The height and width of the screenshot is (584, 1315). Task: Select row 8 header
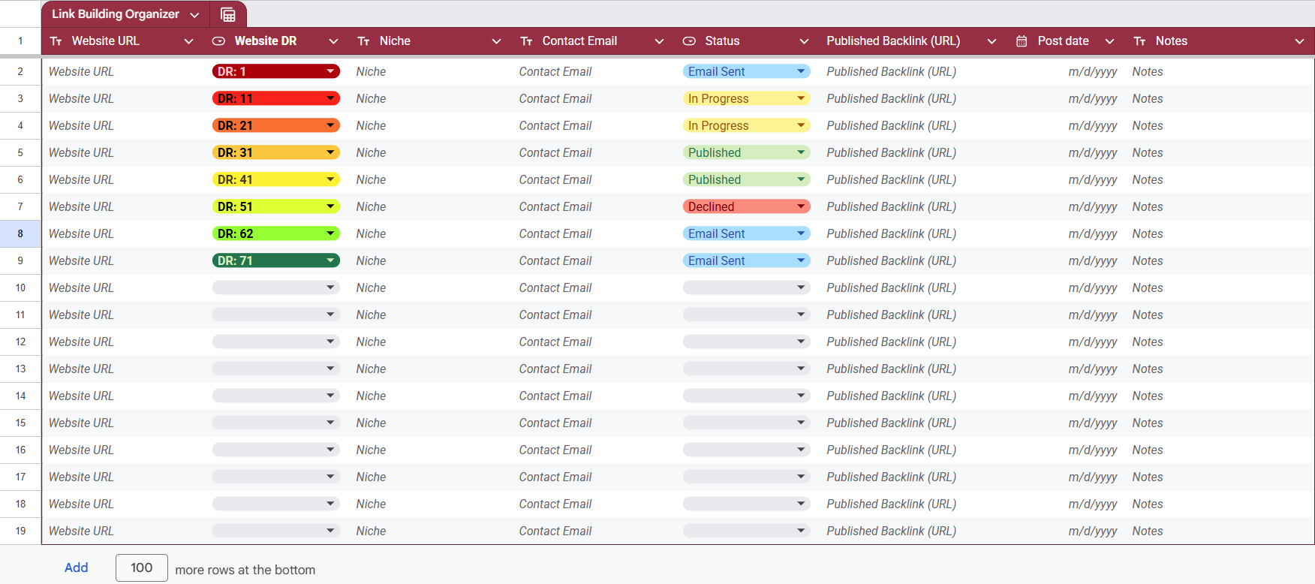pyautogui.click(x=20, y=233)
